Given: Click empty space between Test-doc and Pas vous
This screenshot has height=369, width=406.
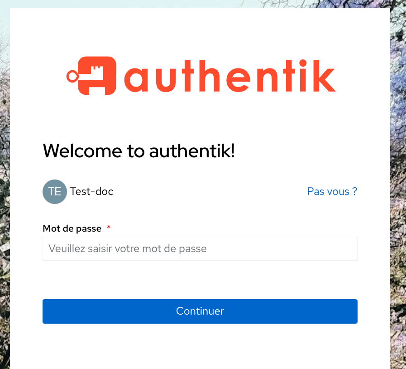Looking at the screenshot, I should coord(208,191).
